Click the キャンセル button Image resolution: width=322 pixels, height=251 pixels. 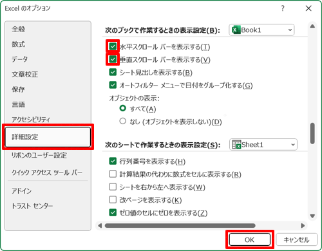pyautogui.click(x=296, y=239)
